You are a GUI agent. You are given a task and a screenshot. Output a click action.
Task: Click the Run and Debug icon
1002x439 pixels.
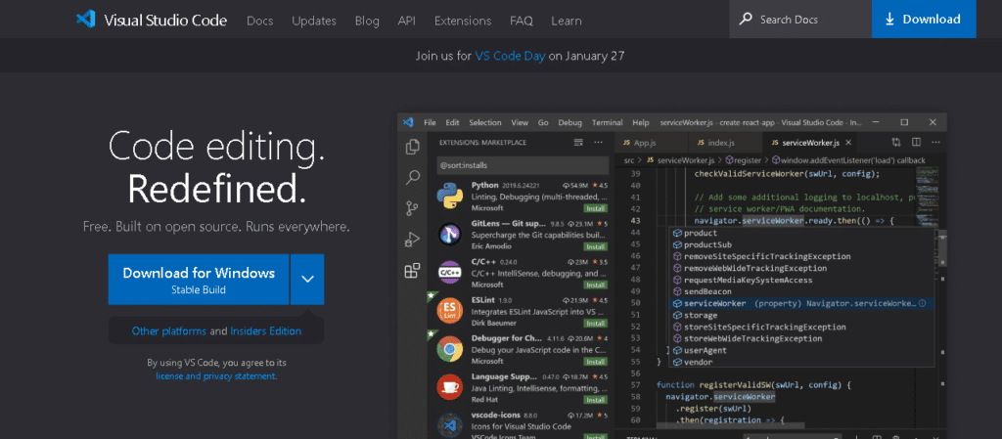pyautogui.click(x=412, y=240)
